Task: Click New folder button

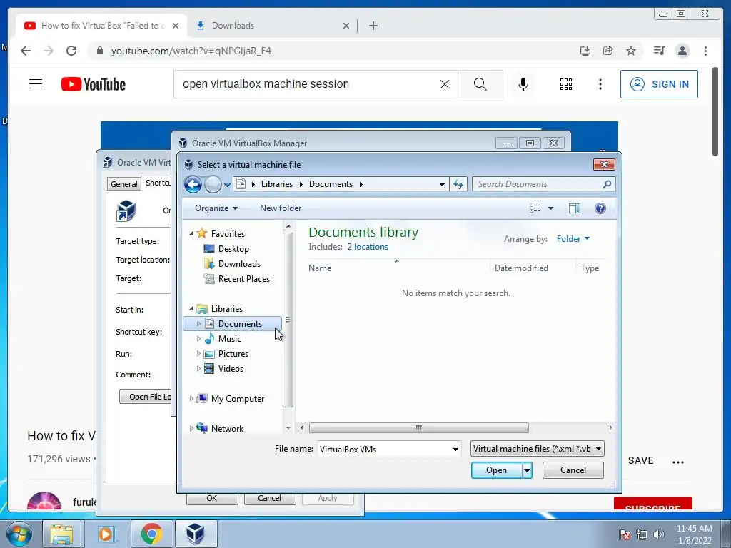Action: pyautogui.click(x=280, y=208)
